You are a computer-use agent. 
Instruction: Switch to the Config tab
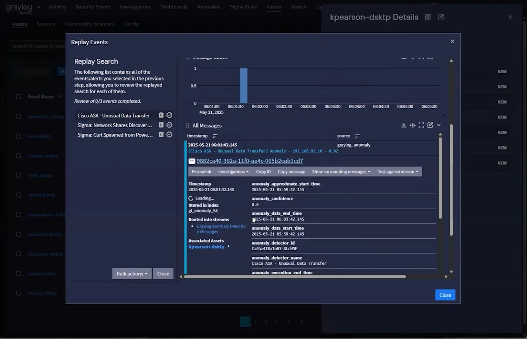pos(131,24)
